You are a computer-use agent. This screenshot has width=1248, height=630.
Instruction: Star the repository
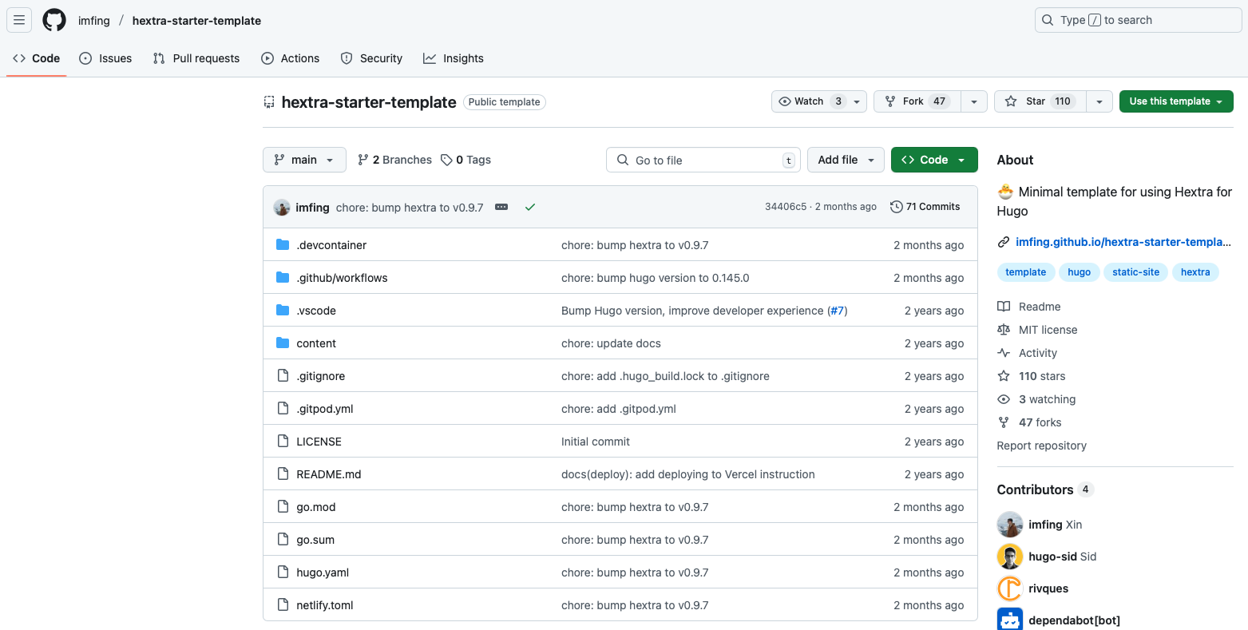(1040, 101)
